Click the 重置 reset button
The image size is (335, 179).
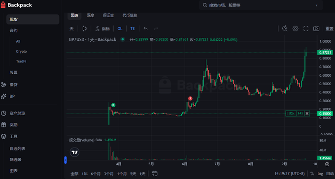click(329, 29)
